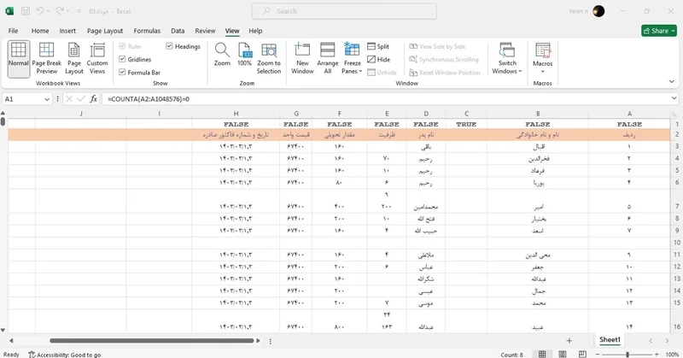This screenshot has height=358, width=683.
Task: Open the Name Box dropdown
Action: (47, 99)
